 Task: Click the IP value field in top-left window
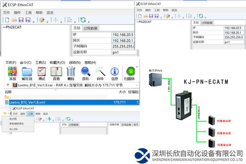click(x=123, y=34)
